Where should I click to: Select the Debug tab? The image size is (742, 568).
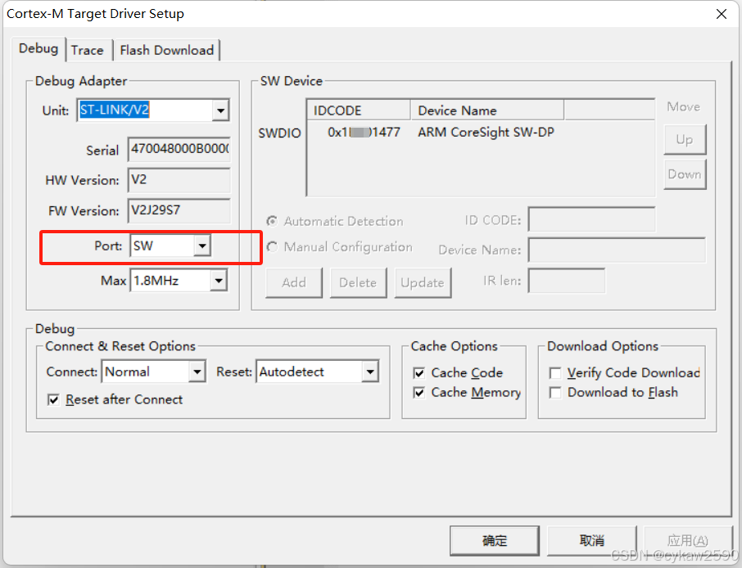coord(38,49)
